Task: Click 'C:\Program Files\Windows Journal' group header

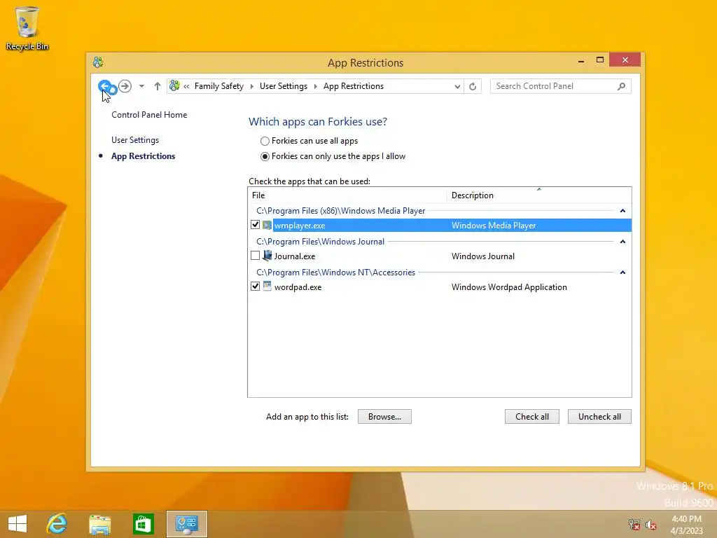Action: 320,242
